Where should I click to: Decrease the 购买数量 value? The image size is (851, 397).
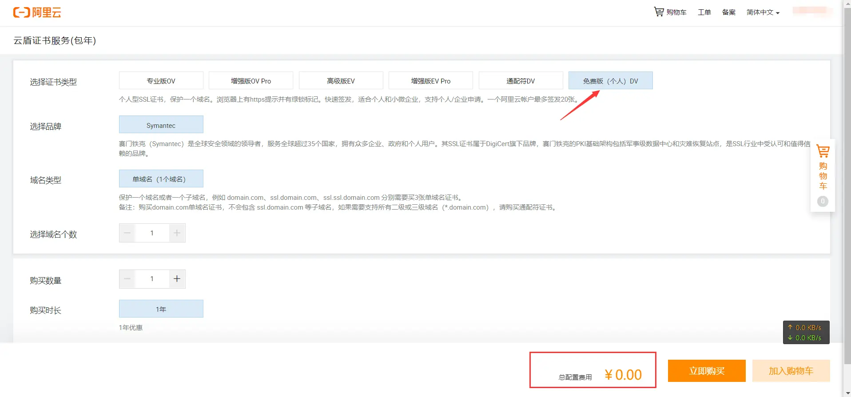[x=127, y=279]
